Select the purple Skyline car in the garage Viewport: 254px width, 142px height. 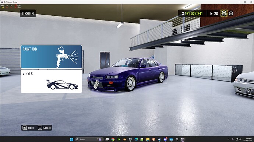[127, 75]
